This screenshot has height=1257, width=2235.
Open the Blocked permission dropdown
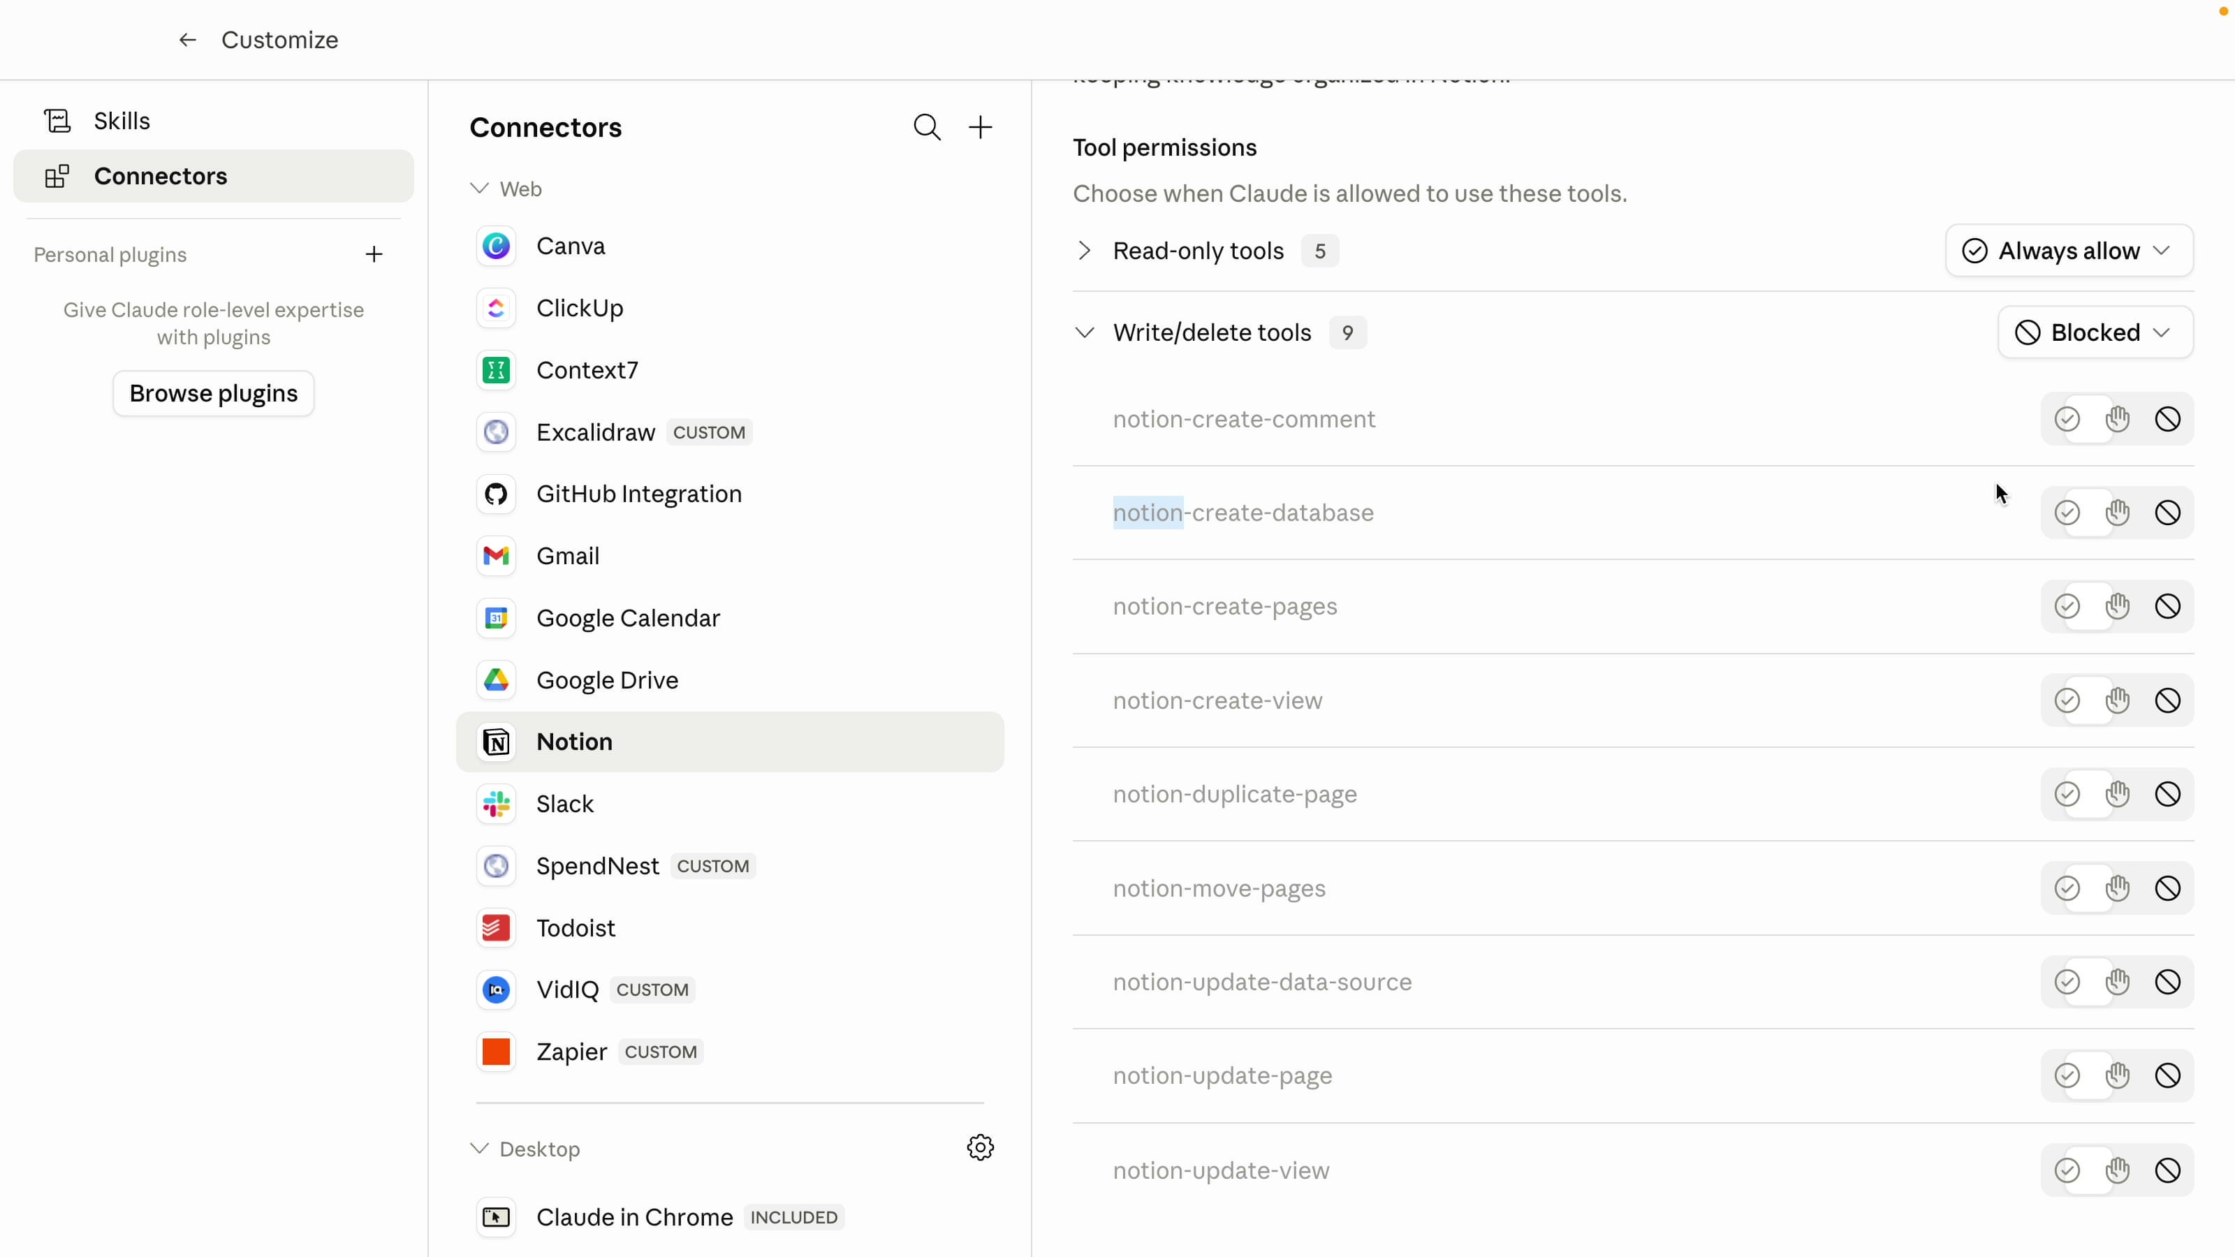point(2095,332)
